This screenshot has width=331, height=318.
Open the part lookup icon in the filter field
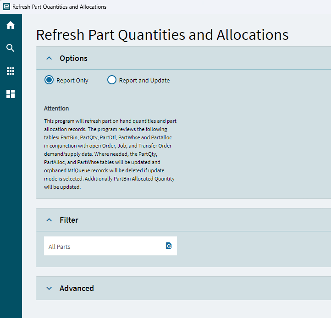pyautogui.click(x=169, y=246)
